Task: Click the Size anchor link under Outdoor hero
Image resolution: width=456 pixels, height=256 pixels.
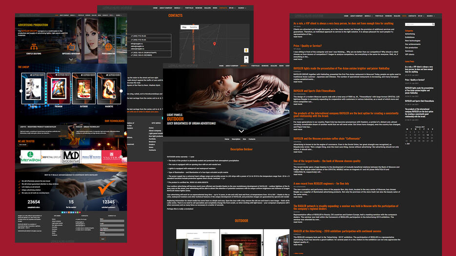Action: pyautogui.click(x=244, y=139)
